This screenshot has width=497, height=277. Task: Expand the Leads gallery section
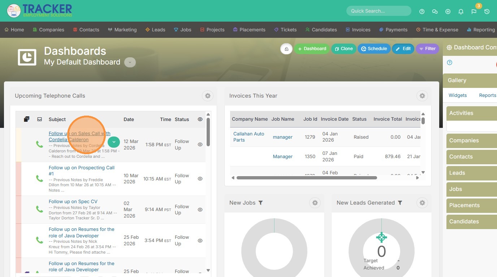click(x=472, y=173)
